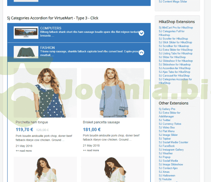Open the Computers category heading

pos(51,28)
